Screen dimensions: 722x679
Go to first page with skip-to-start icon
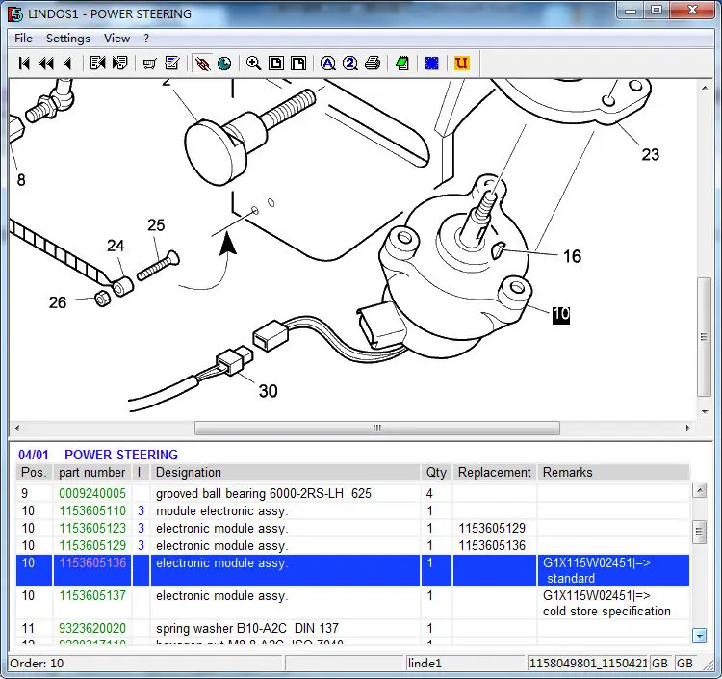[24, 64]
